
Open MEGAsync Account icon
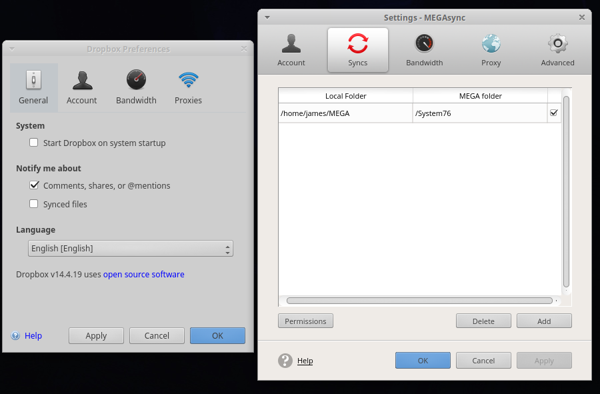(x=291, y=45)
